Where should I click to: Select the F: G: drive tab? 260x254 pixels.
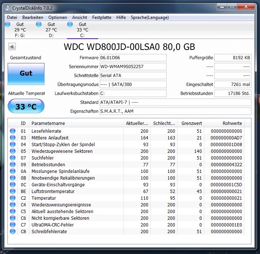(x=20, y=30)
